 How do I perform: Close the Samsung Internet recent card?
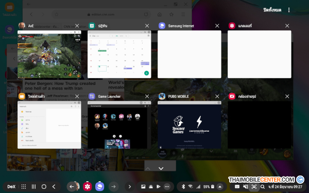coord(217,26)
